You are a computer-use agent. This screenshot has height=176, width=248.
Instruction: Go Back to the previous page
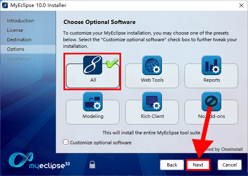[172, 165]
